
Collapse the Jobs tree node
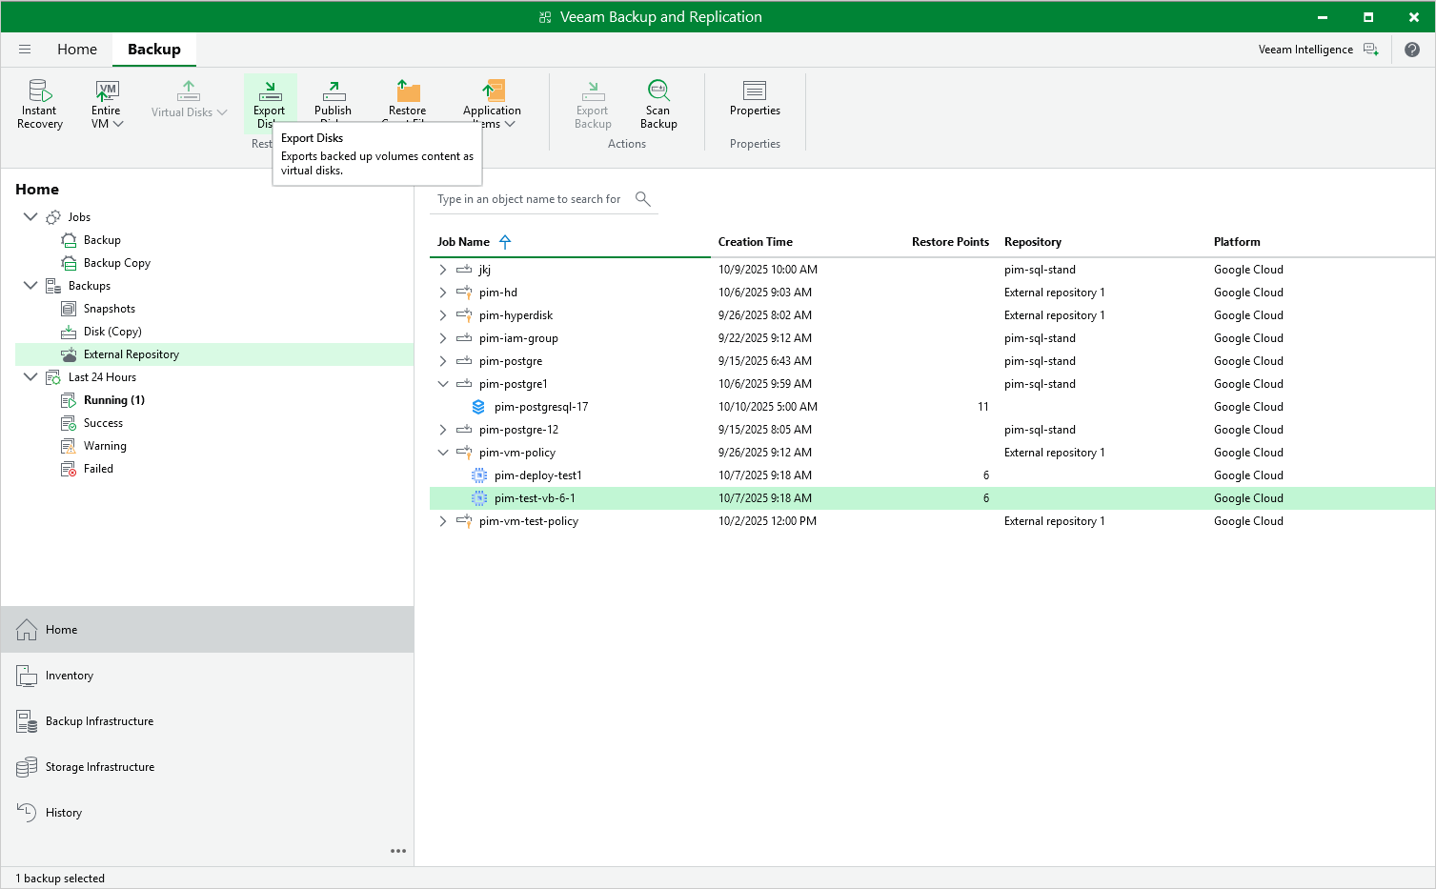click(x=30, y=217)
